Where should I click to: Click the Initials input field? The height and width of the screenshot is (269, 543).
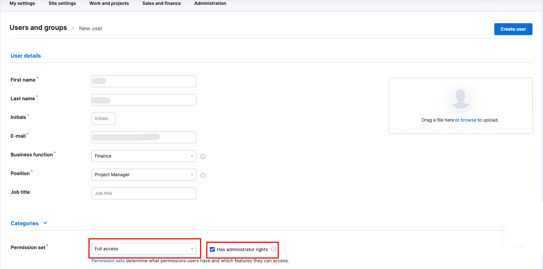[103, 118]
